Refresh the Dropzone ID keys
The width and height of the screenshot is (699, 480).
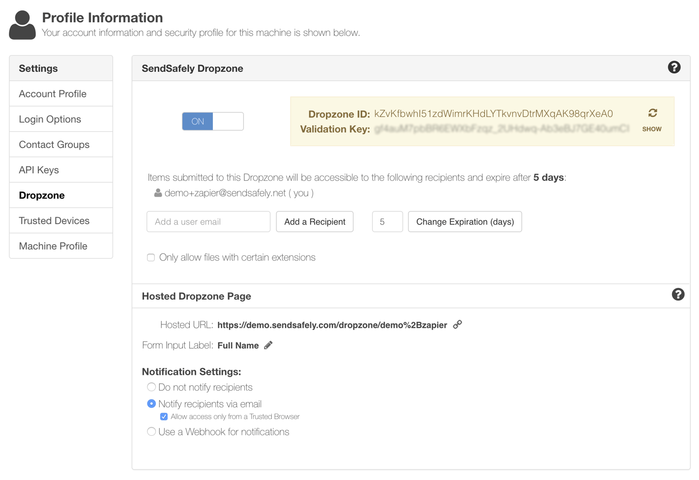coord(652,113)
